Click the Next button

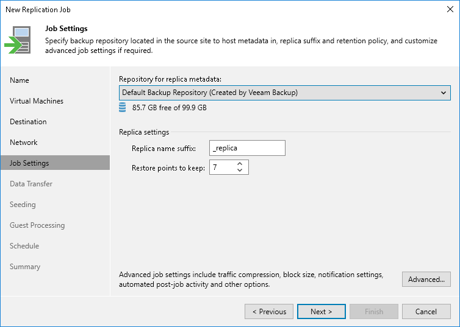coord(321,312)
